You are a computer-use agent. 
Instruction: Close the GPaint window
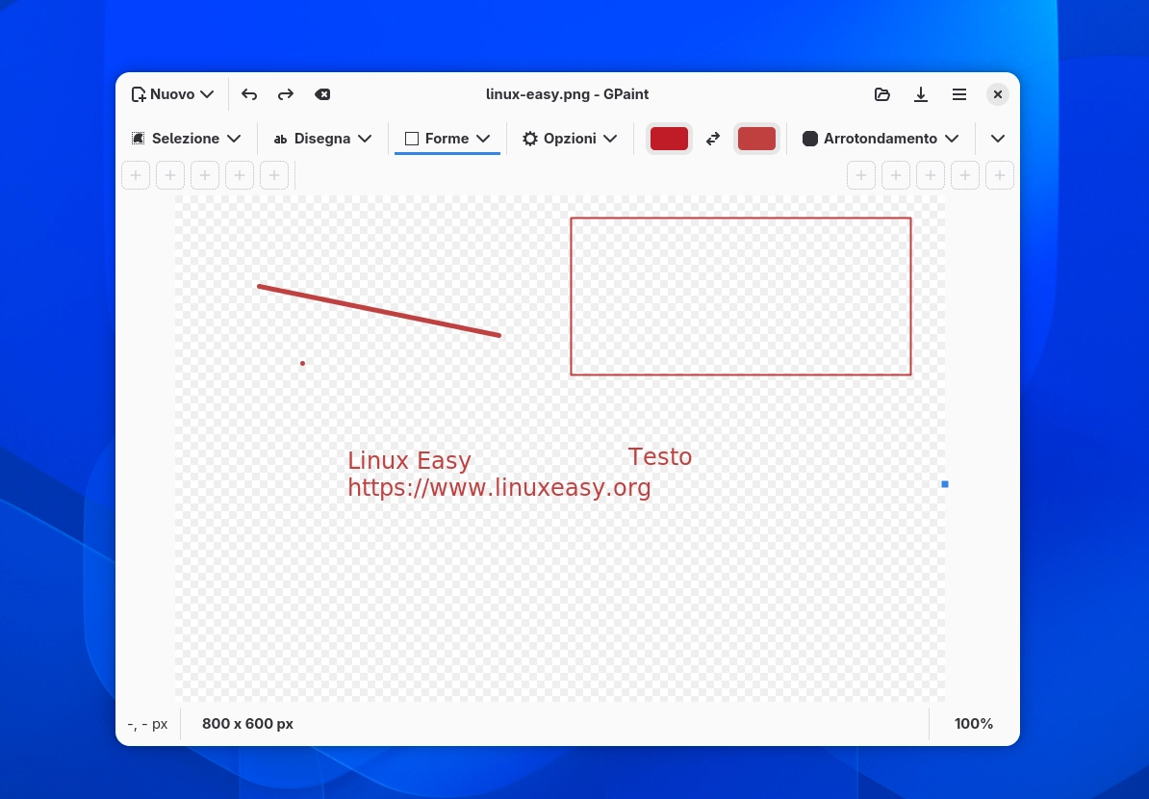point(997,94)
